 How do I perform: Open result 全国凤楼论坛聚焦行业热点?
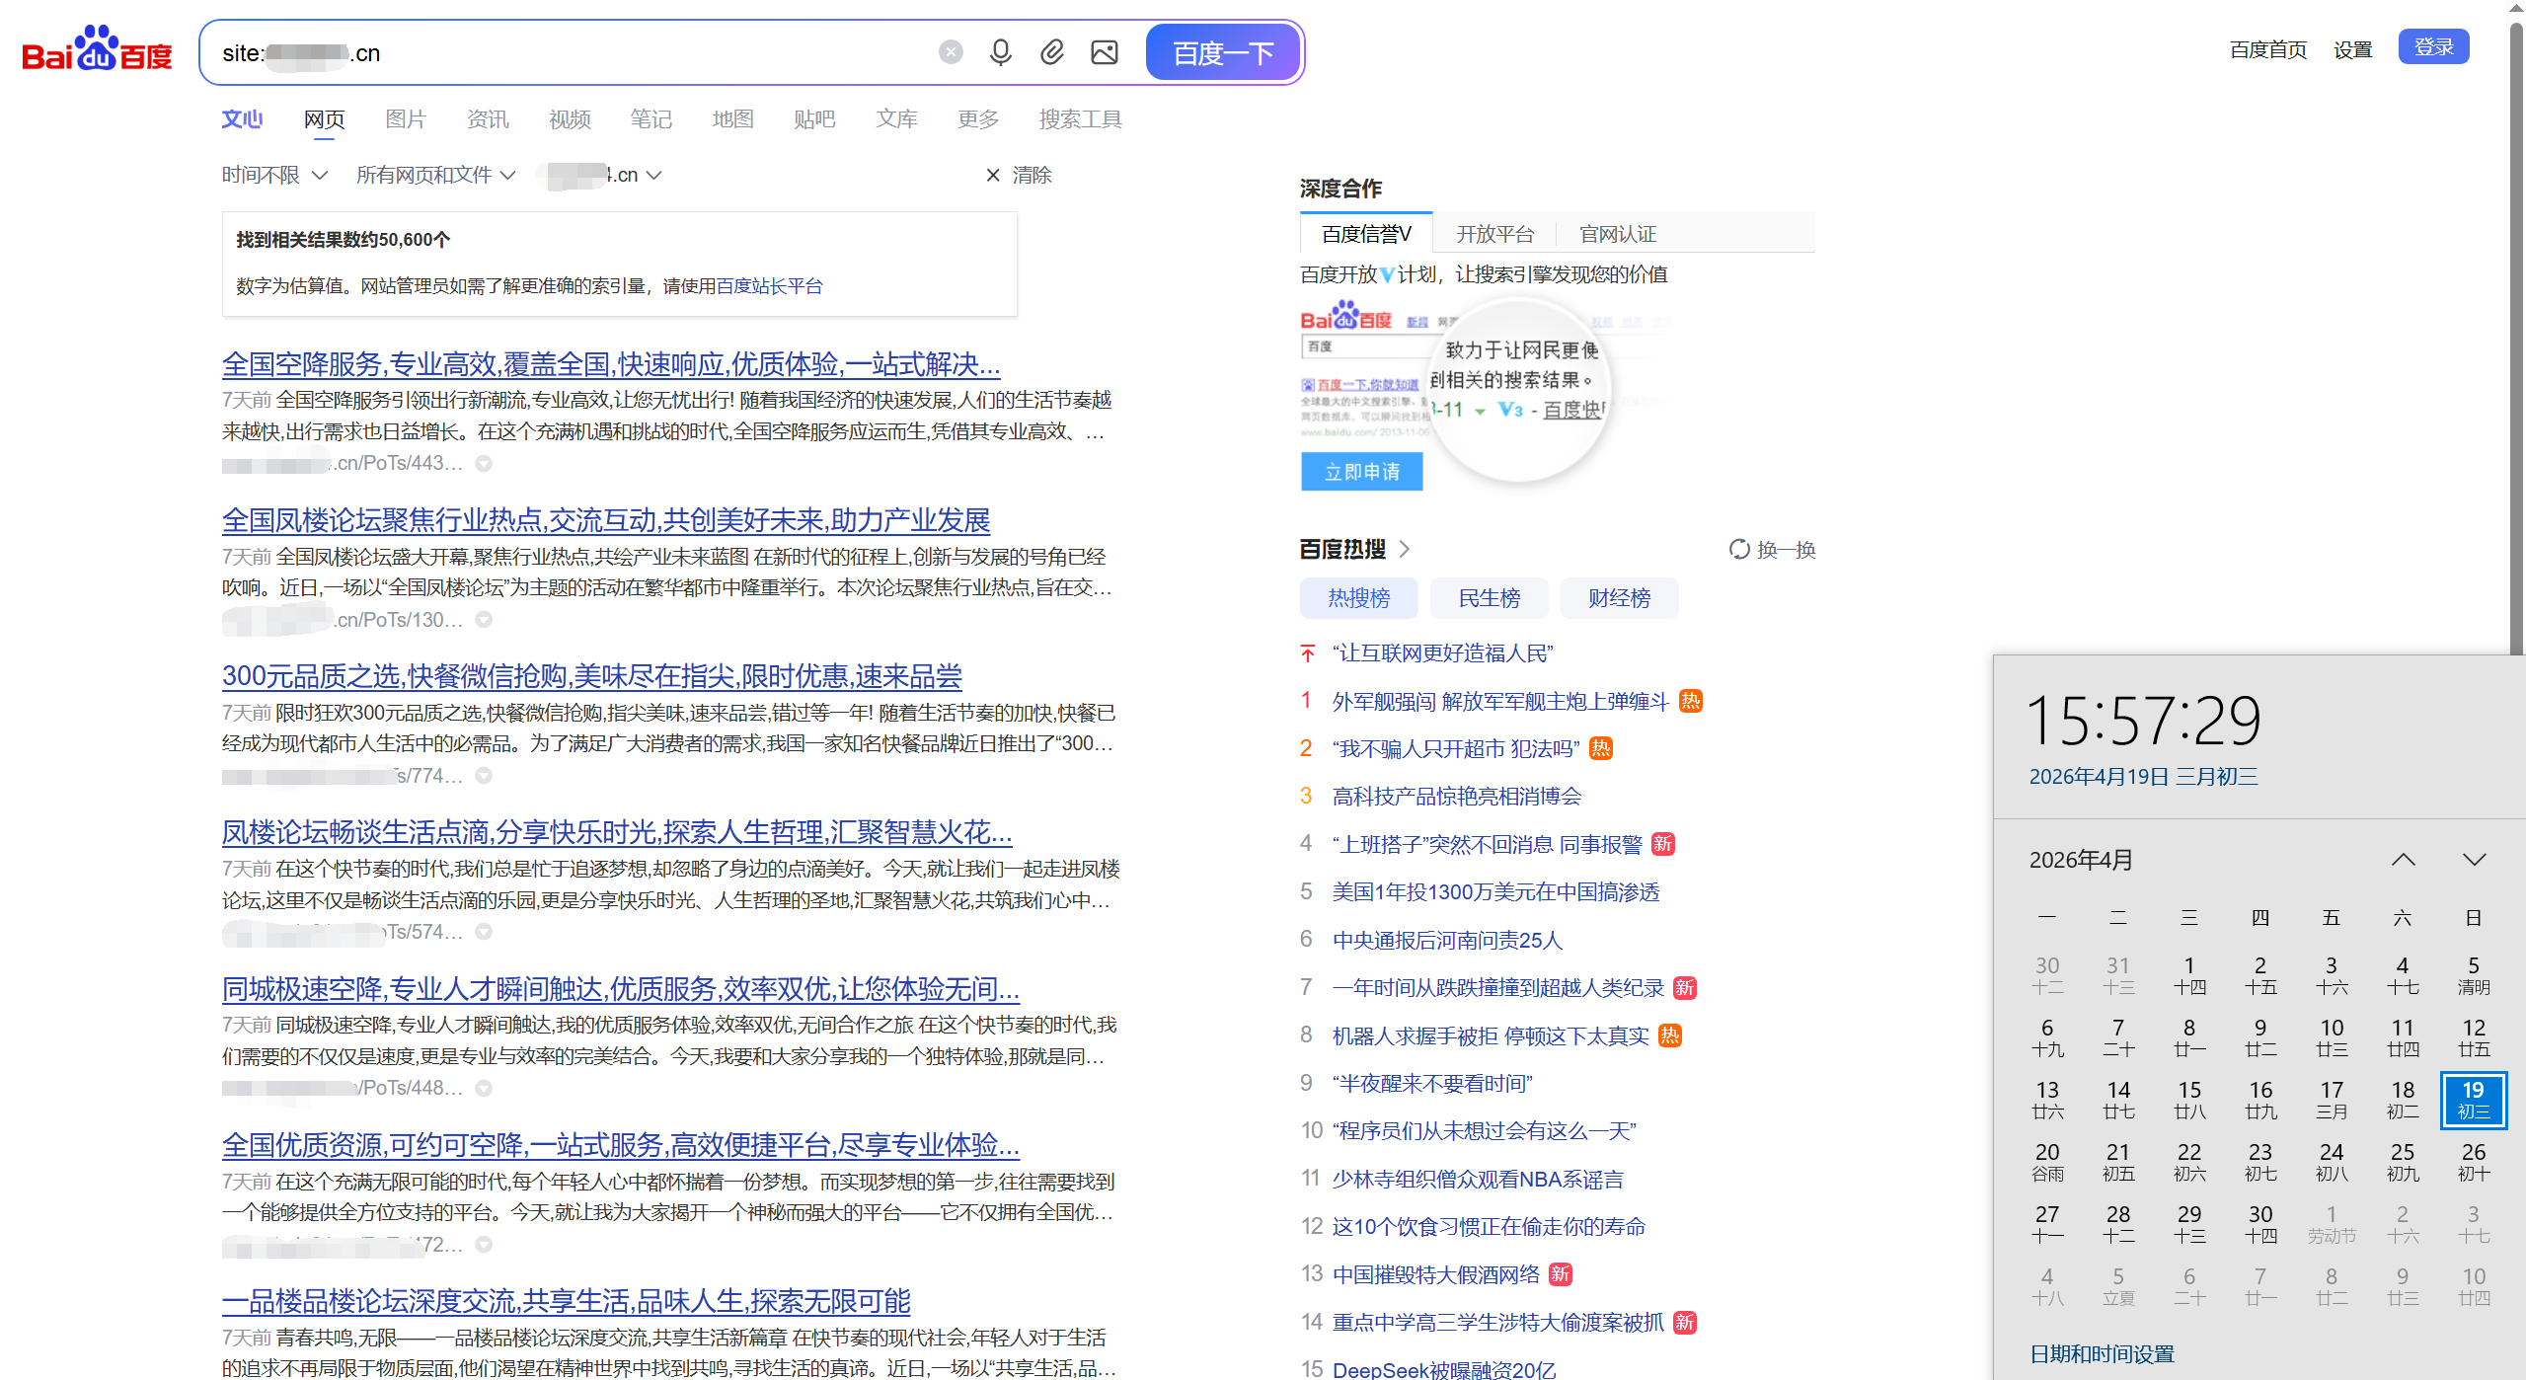[606, 520]
